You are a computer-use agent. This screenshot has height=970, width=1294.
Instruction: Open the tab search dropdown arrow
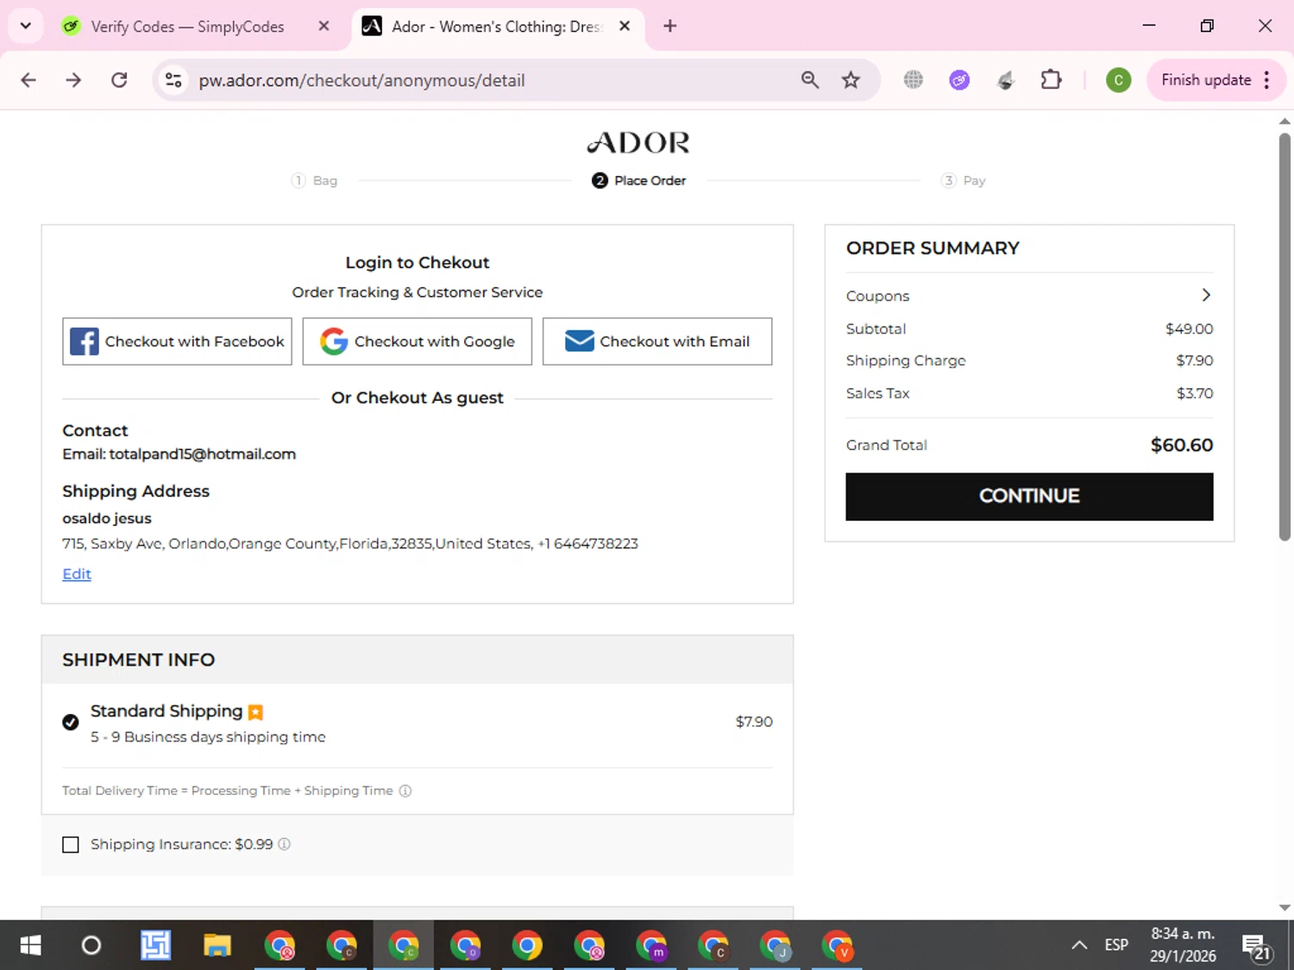25,26
